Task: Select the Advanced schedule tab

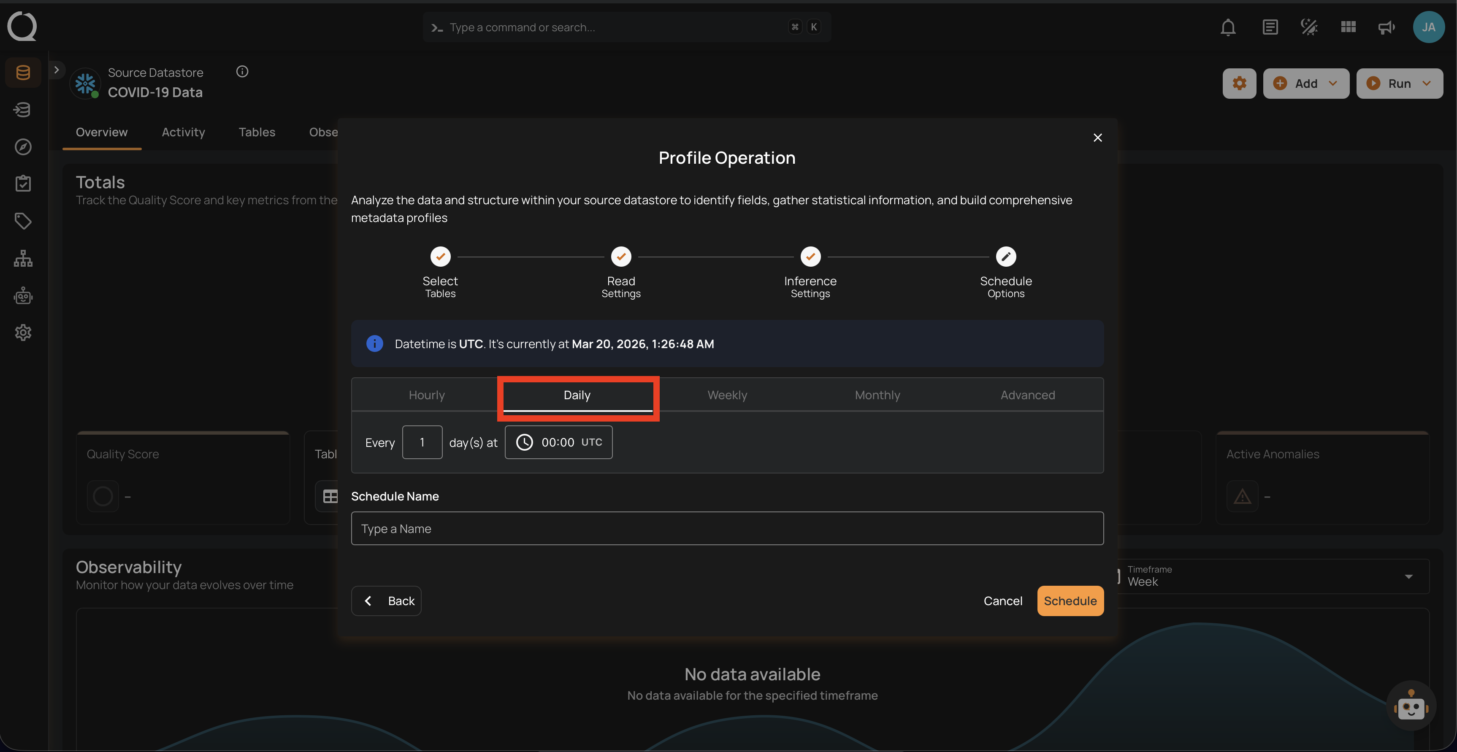Action: [x=1027, y=395]
